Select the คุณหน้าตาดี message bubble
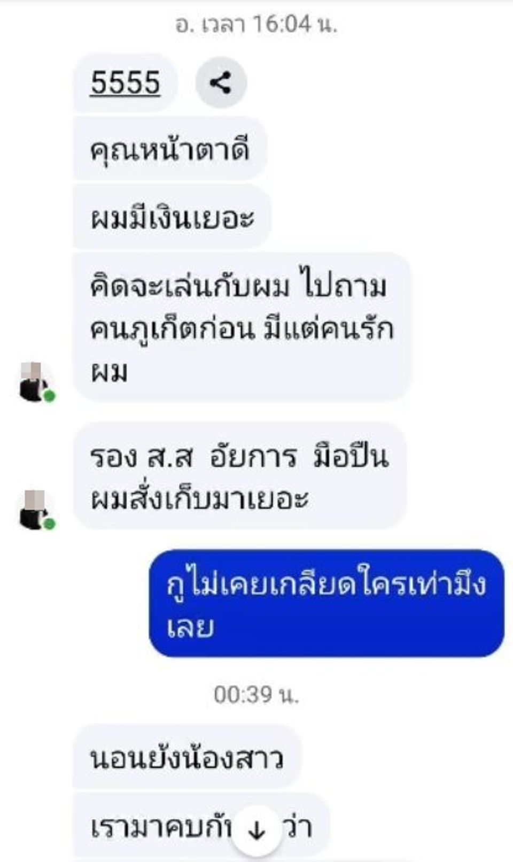513x862 pixels. pos(170,149)
